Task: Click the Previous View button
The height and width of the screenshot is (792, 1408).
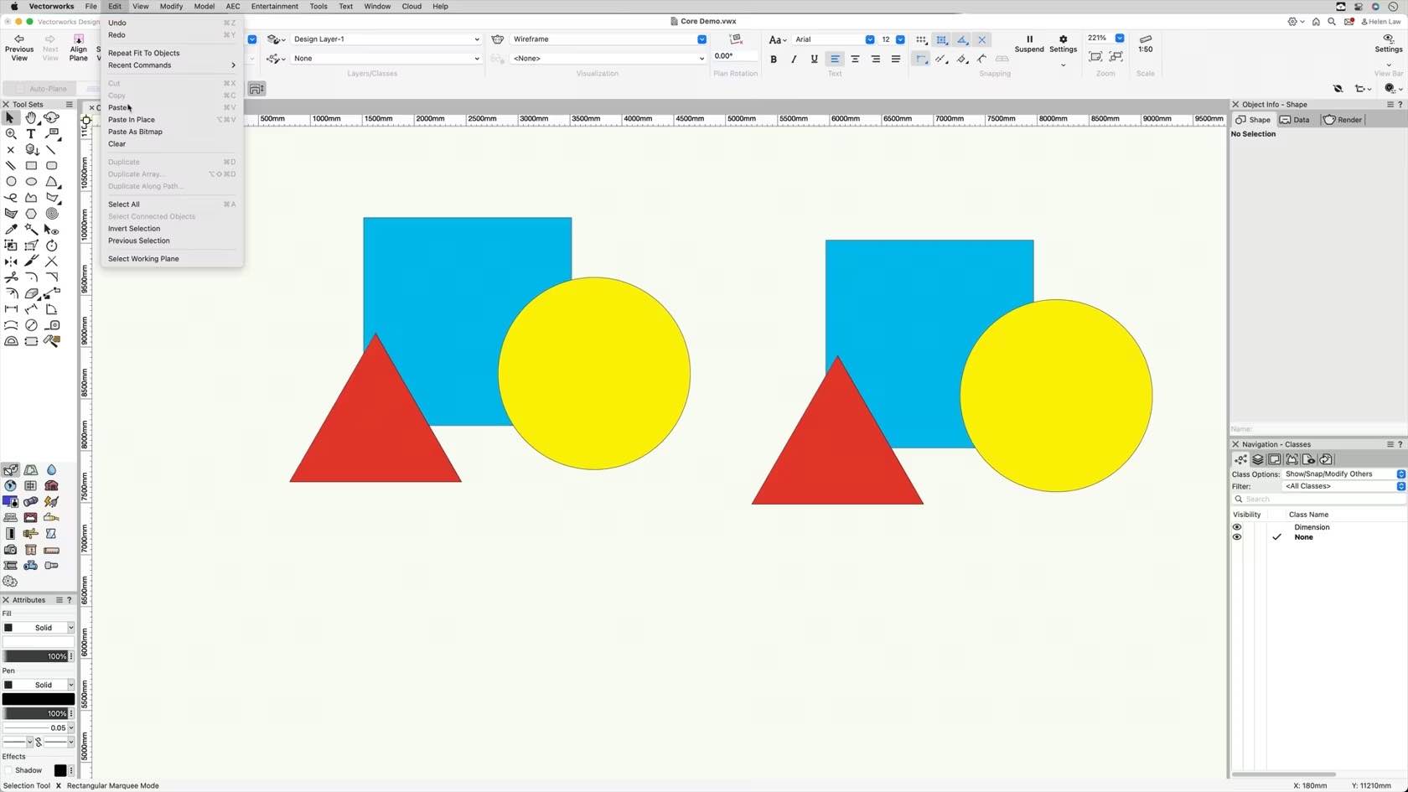Action: pyautogui.click(x=19, y=48)
